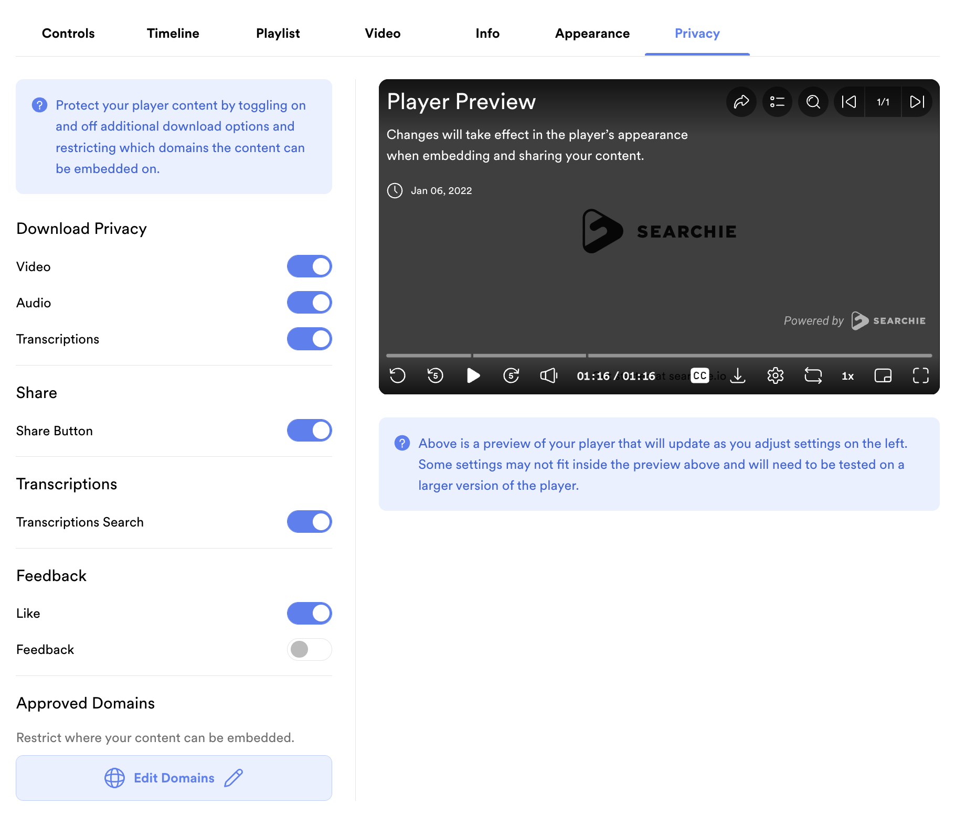This screenshot has height=816, width=955.
Task: Click the 01:16 / 01:16 time display
Action: (x=616, y=376)
